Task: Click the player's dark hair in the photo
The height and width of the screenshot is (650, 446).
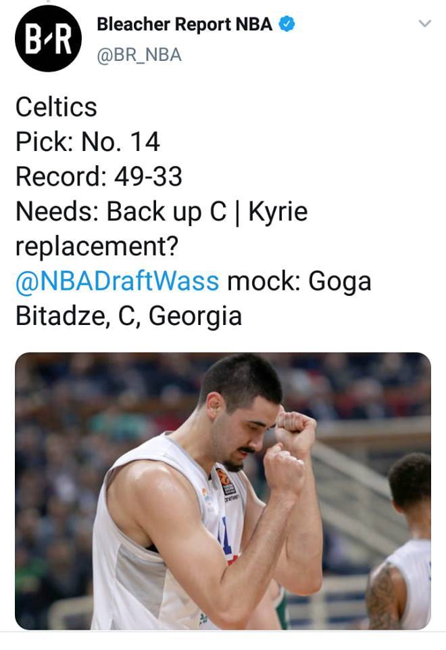Action: [x=242, y=379]
